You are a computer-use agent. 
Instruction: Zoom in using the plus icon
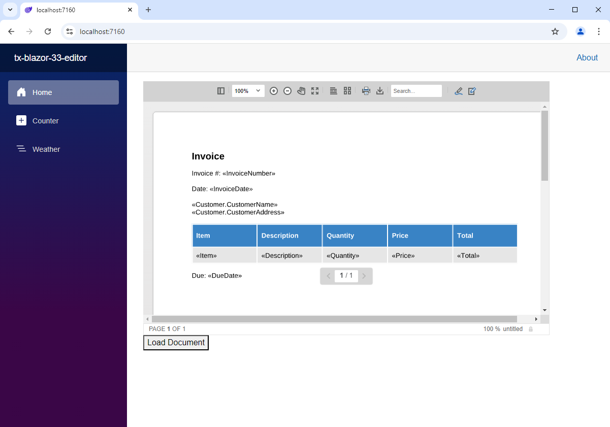click(x=274, y=91)
